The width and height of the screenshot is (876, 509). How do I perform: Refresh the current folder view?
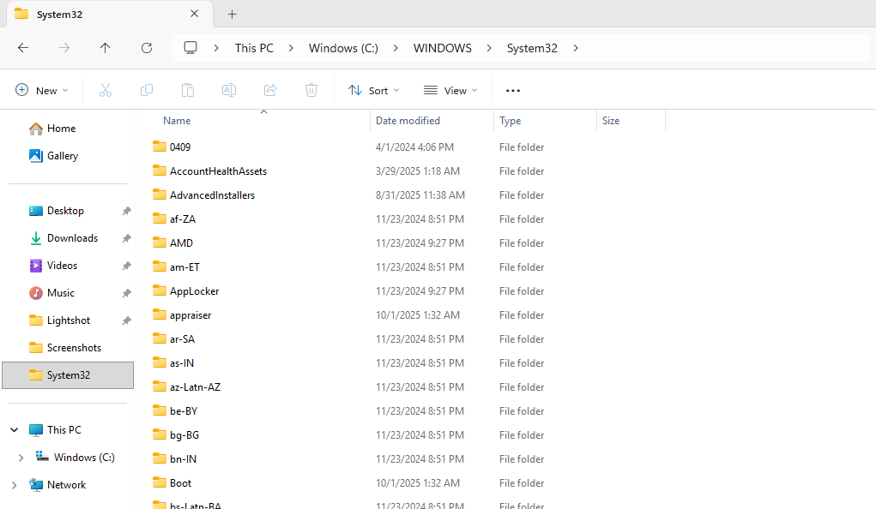coord(147,48)
